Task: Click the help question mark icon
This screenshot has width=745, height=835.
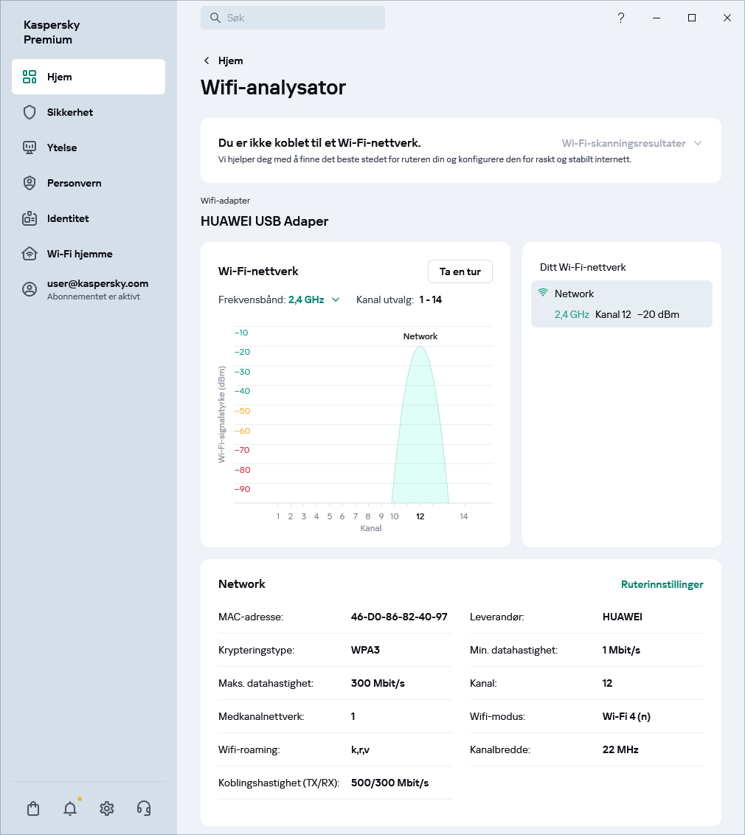Action: (621, 18)
